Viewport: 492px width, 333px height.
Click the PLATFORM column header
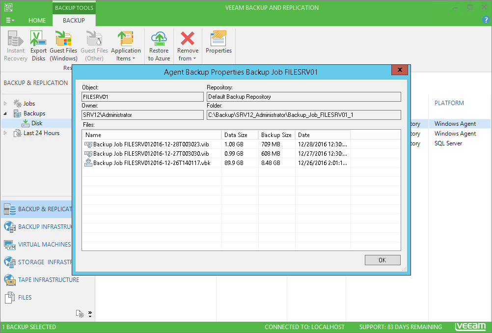[449, 103]
